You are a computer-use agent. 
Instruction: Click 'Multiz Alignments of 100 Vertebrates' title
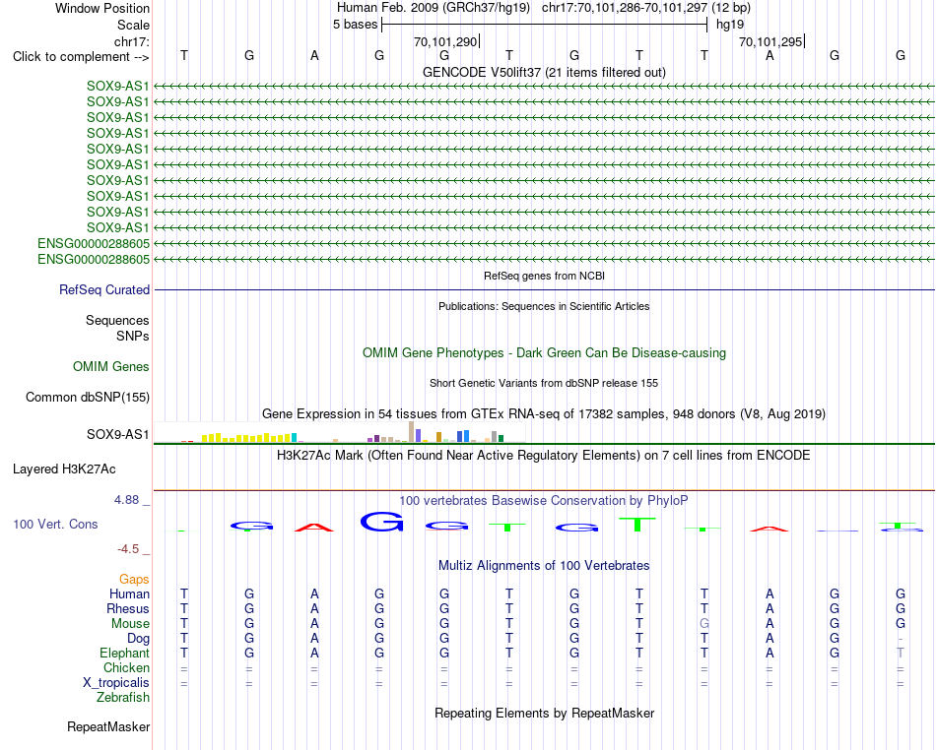(x=544, y=565)
